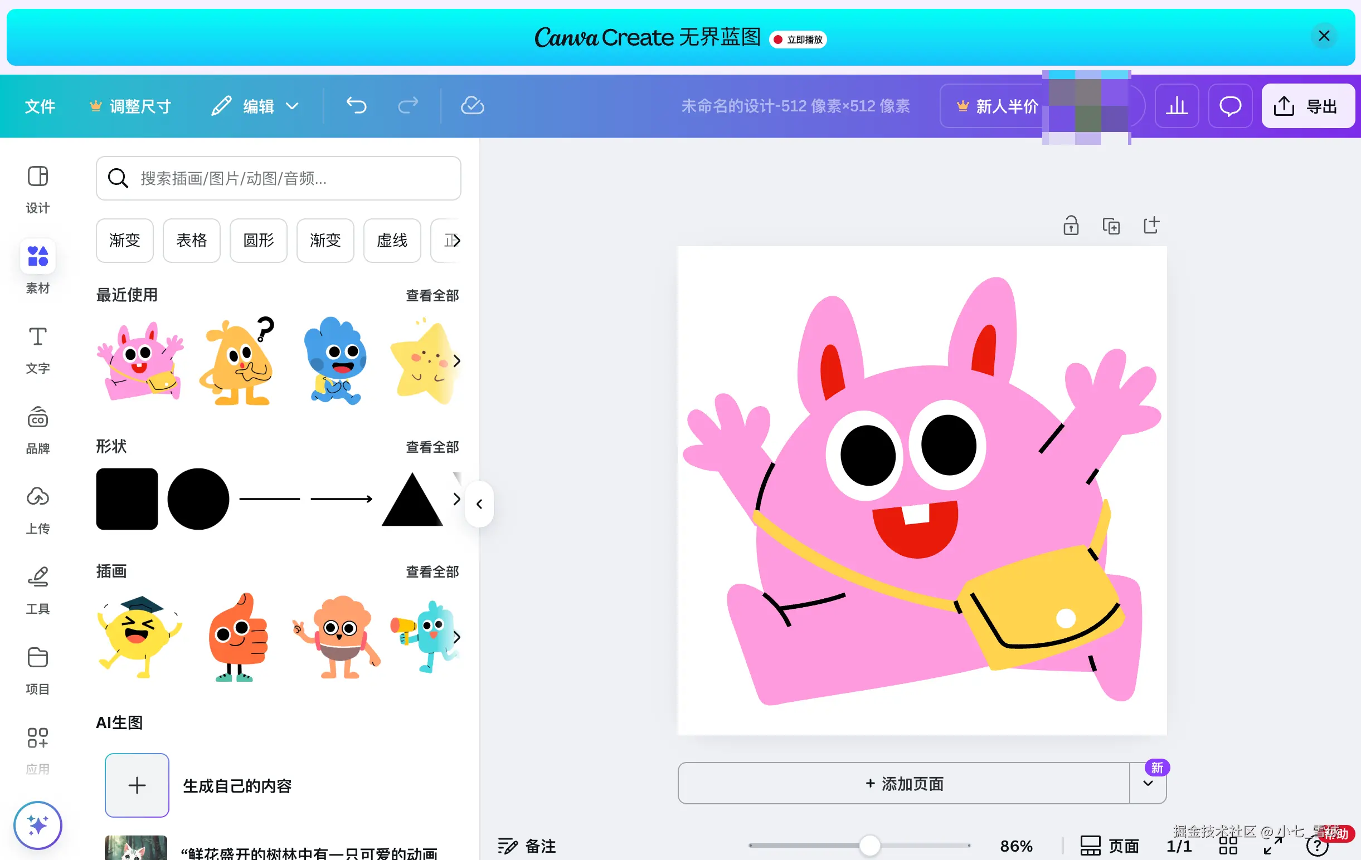Expand the dropdown beside 添加页面
The width and height of the screenshot is (1361, 860).
click(x=1148, y=783)
